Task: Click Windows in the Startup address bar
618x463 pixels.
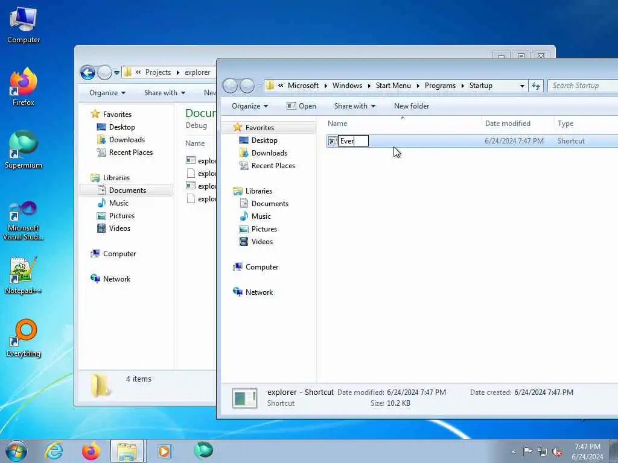Action: (347, 86)
